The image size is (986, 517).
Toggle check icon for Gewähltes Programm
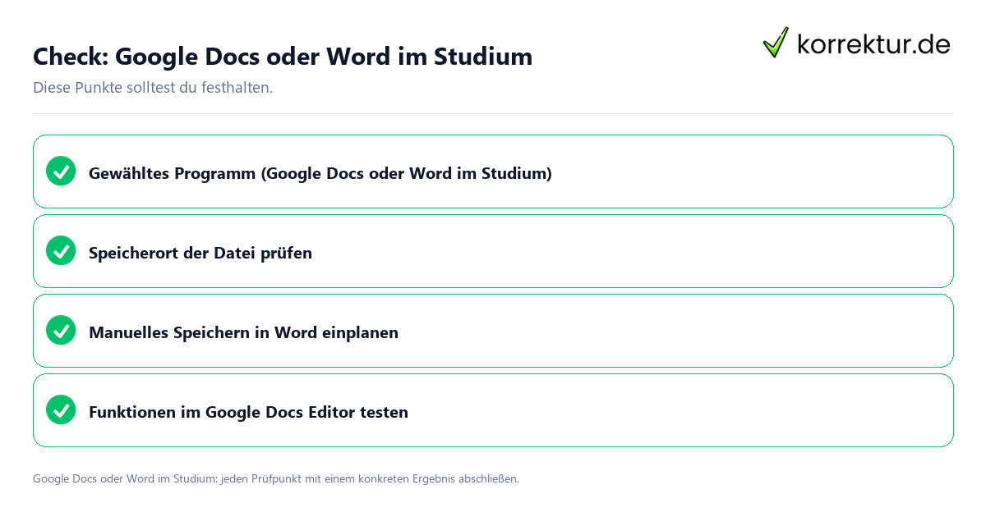[61, 171]
